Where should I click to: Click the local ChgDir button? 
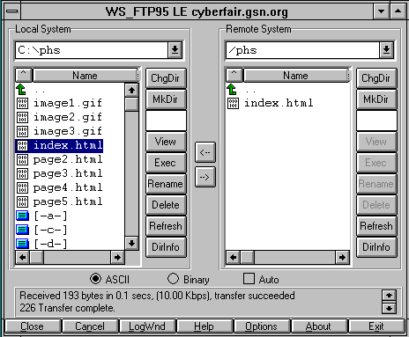166,78
